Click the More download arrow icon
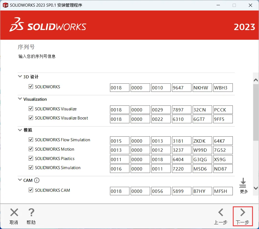 (243, 183)
